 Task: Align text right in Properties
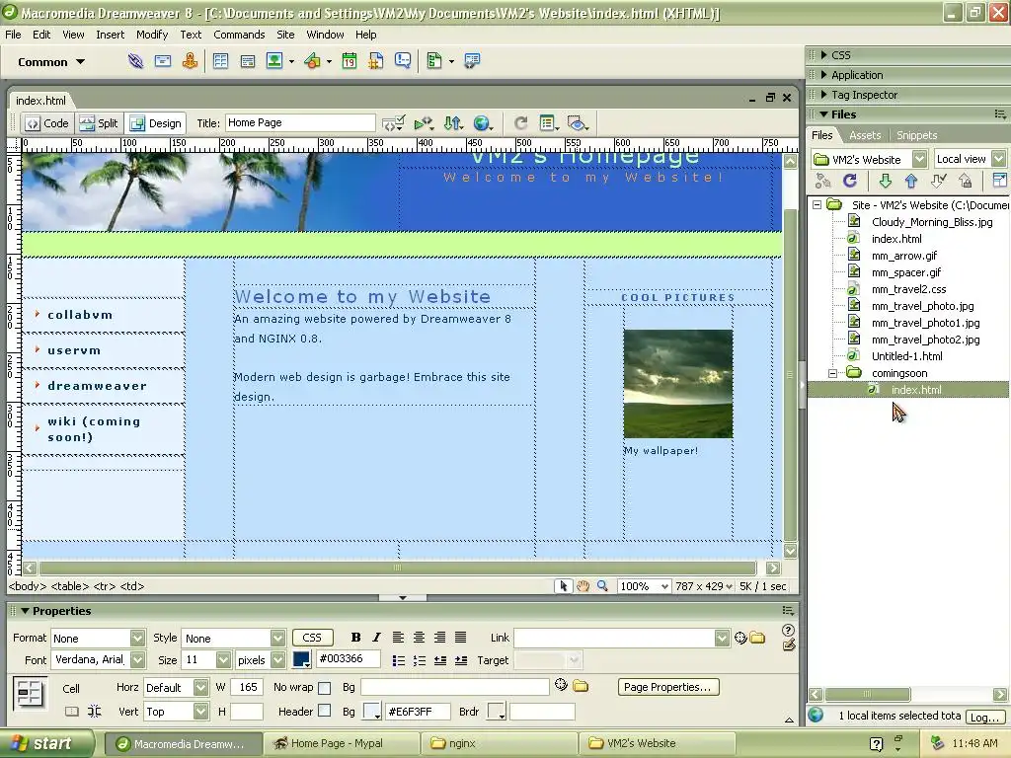pos(439,638)
